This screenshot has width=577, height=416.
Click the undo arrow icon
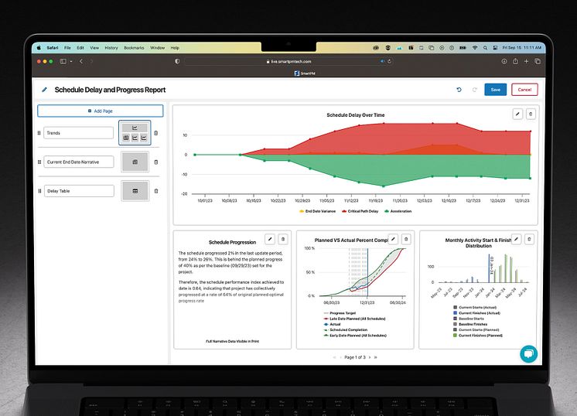[459, 90]
